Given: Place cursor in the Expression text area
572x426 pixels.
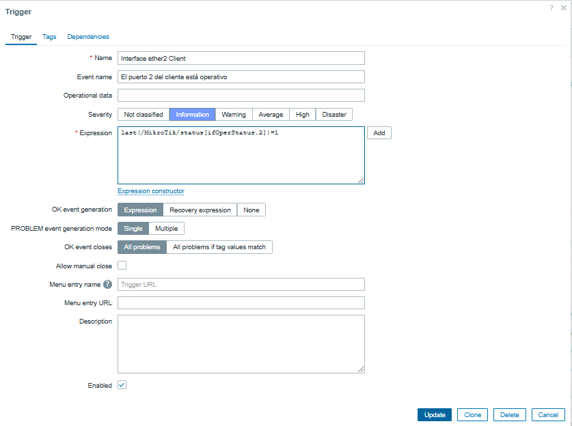Looking at the screenshot, I should 241,155.
